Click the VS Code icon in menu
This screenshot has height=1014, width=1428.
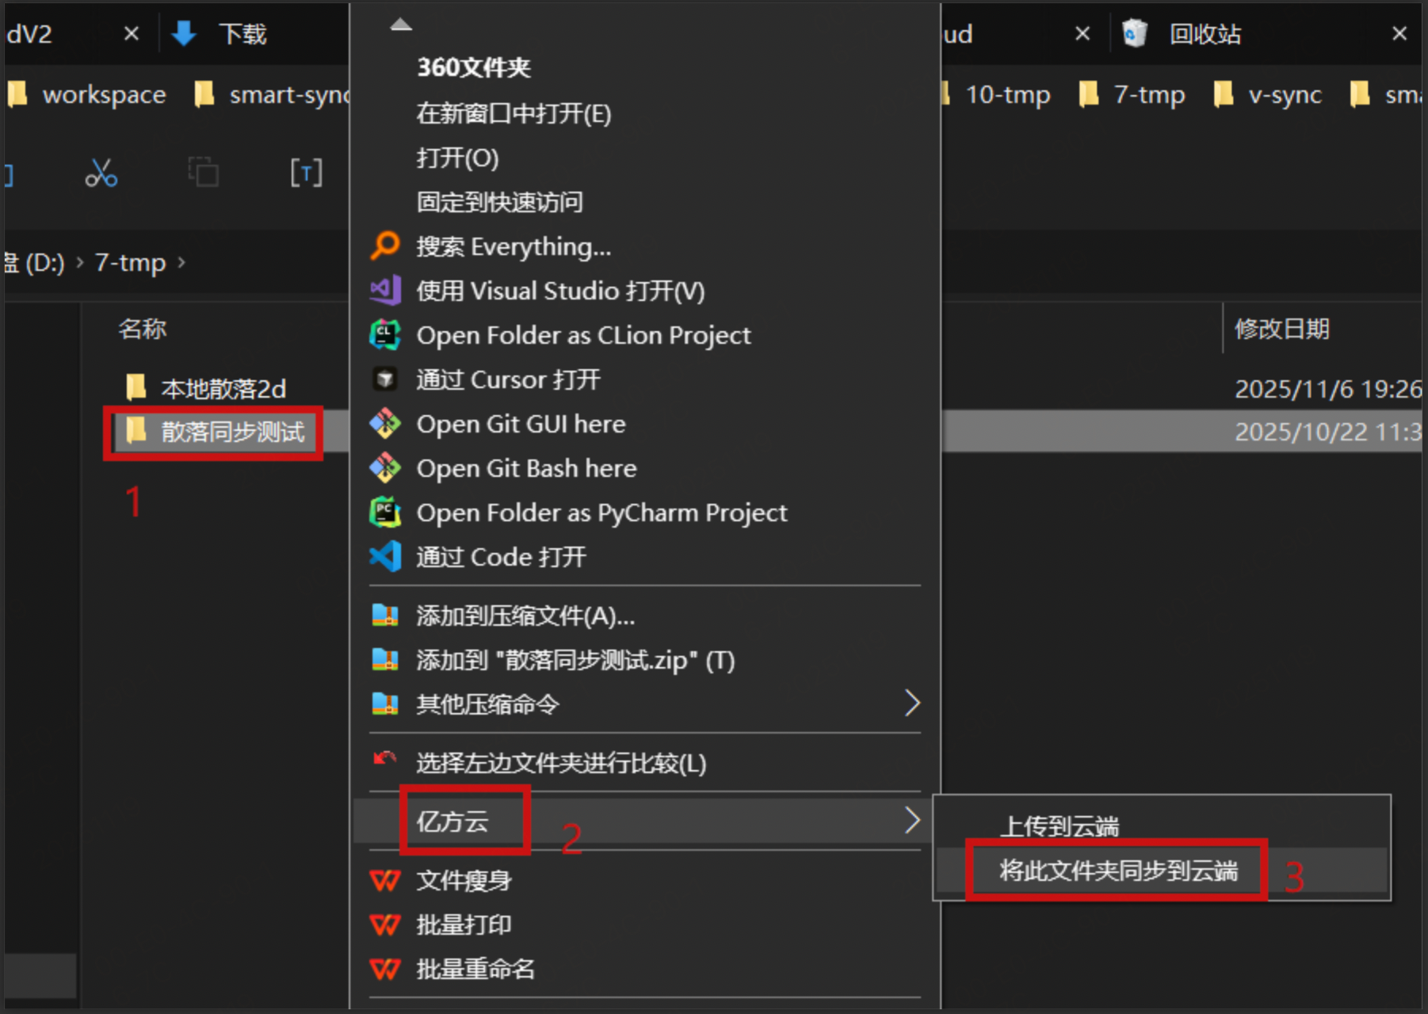pyautogui.click(x=385, y=557)
